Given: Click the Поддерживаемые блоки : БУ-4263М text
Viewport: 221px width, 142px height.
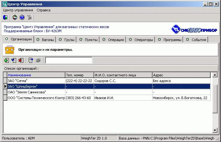Looking at the screenshot, I should pos(33,31).
